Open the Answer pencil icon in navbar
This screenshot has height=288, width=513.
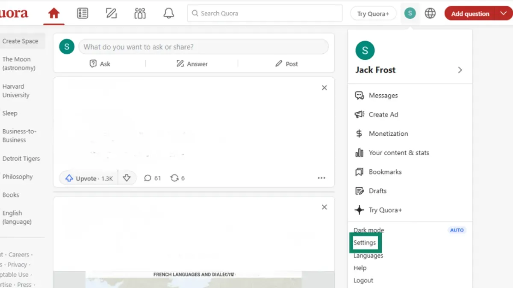111,13
